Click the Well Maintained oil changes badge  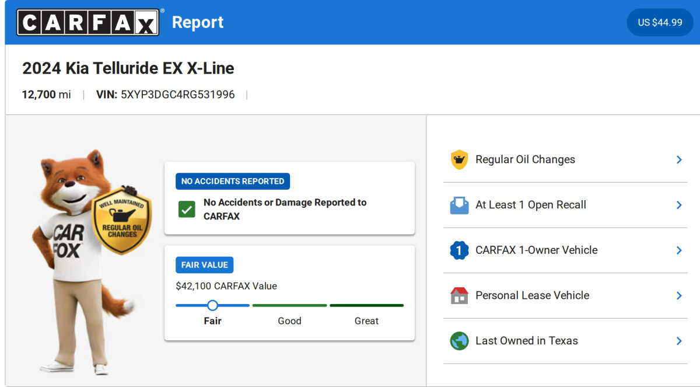[x=121, y=221]
